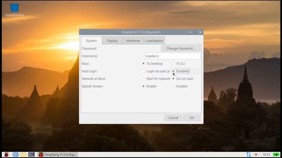Click the 18:52 clock
Image resolution: width=282 pixels, height=158 pixels.
(x=266, y=154)
